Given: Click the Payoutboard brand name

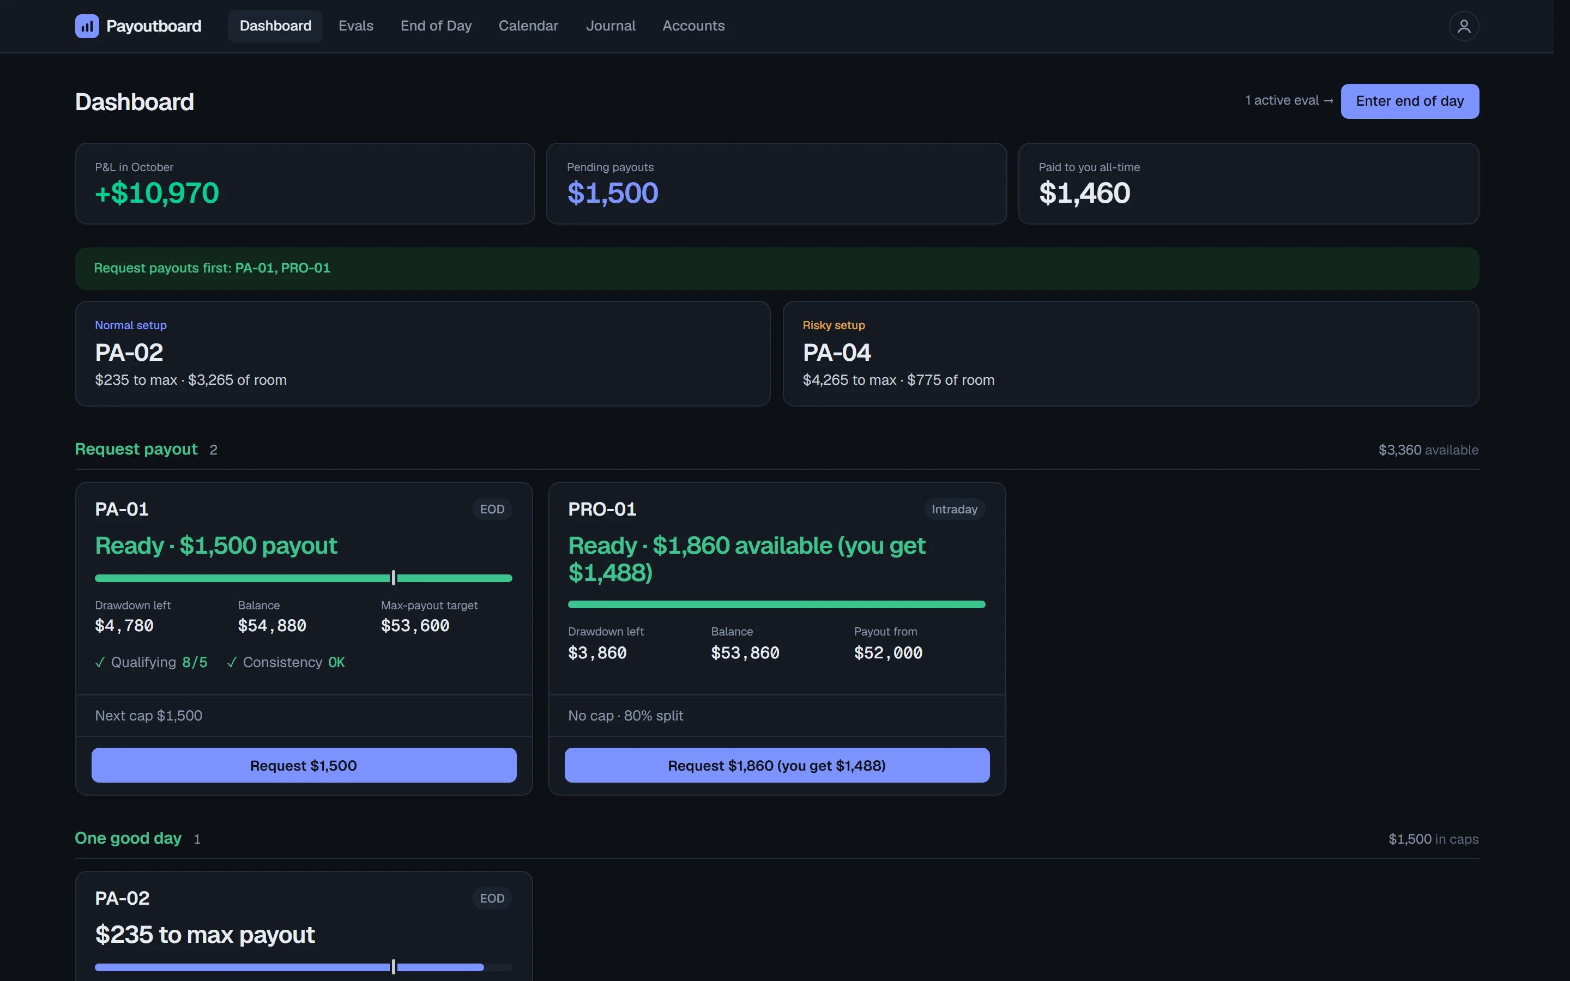Looking at the screenshot, I should point(154,26).
